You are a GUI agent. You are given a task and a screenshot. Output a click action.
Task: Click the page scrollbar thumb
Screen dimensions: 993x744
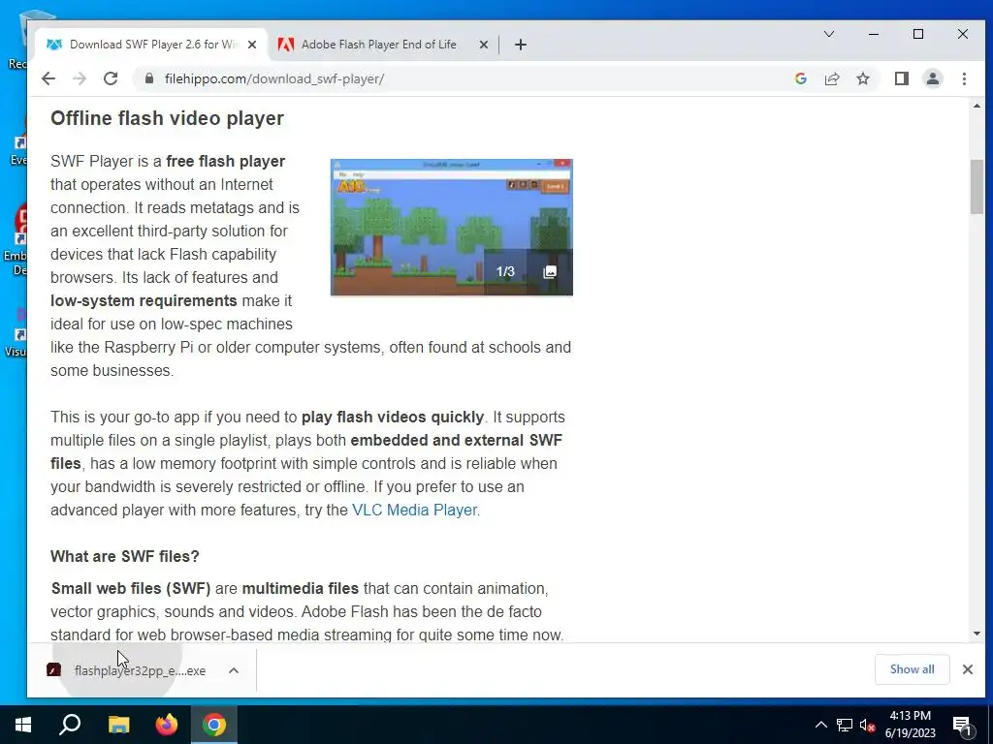tap(977, 187)
